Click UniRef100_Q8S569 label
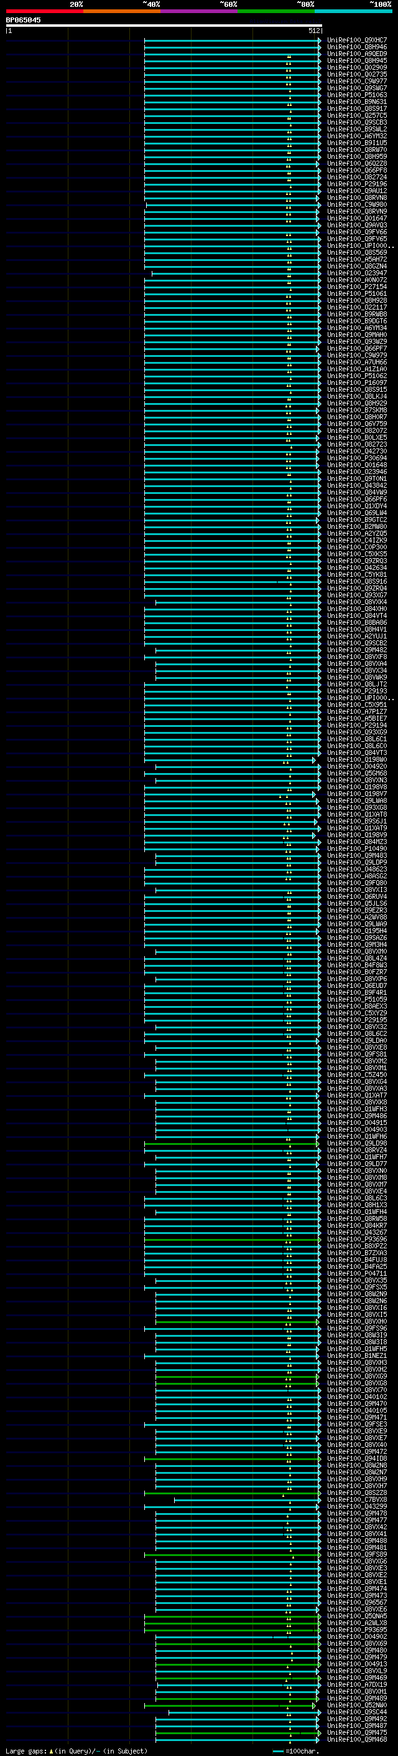 pos(357,252)
